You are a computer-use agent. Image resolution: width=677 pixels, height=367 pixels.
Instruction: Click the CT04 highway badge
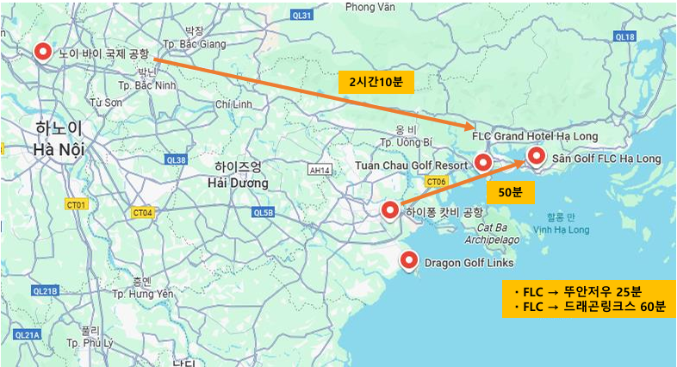(142, 213)
